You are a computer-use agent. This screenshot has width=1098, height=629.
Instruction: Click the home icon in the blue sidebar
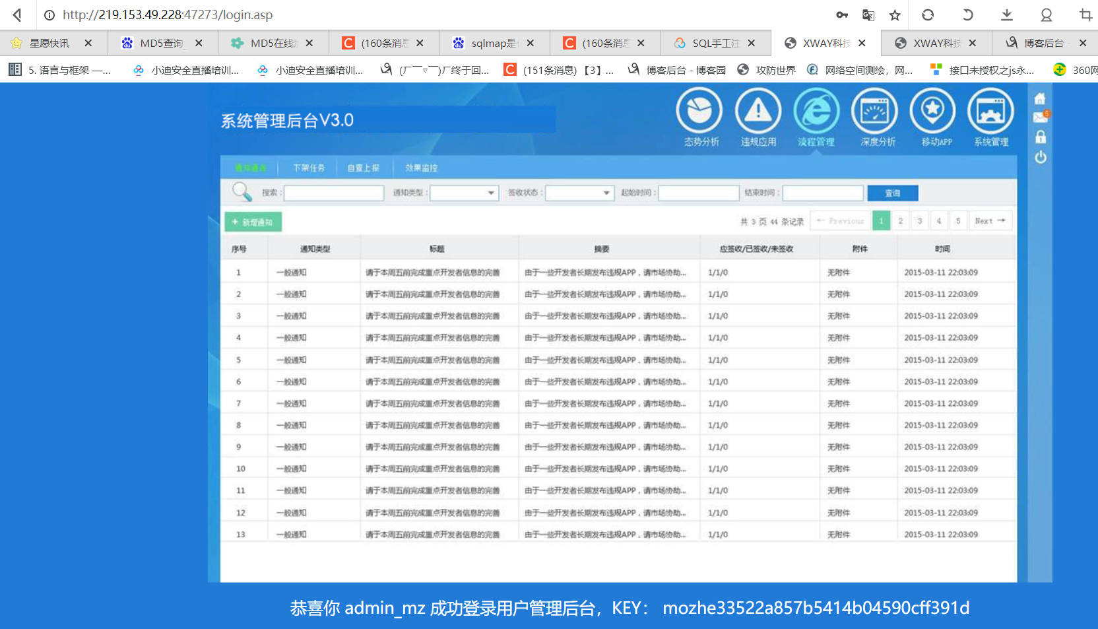click(1040, 99)
